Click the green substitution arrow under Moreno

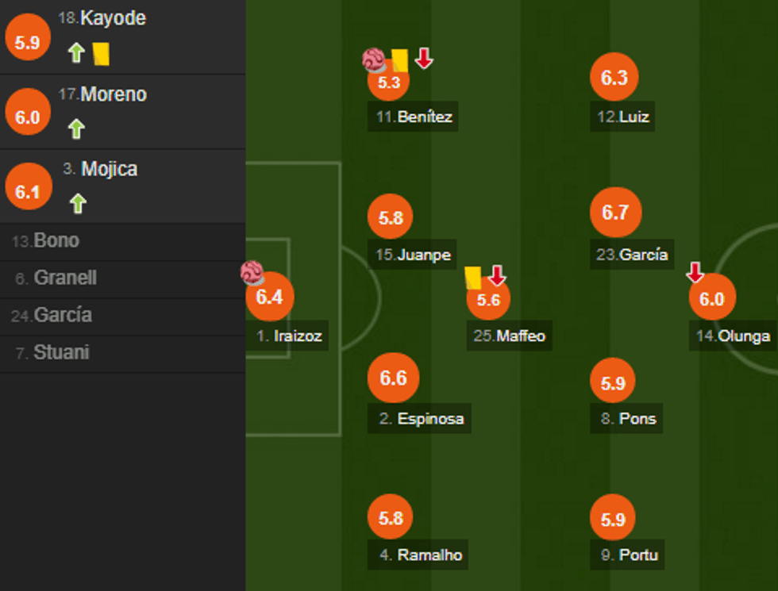coord(76,127)
